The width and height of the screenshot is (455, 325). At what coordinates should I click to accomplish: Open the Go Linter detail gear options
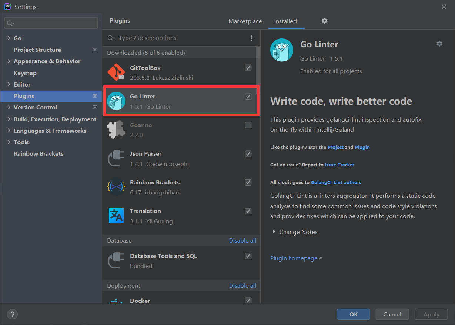(439, 44)
